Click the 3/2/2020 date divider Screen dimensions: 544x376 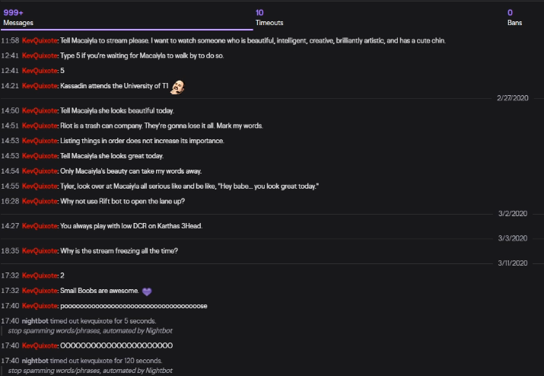pos(513,214)
